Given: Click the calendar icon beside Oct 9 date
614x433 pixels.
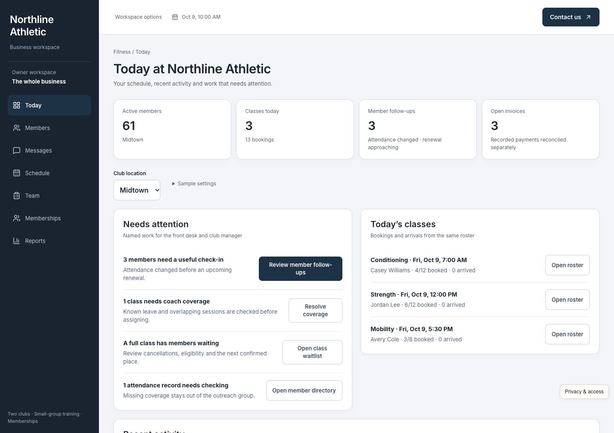Looking at the screenshot, I should coord(175,17).
